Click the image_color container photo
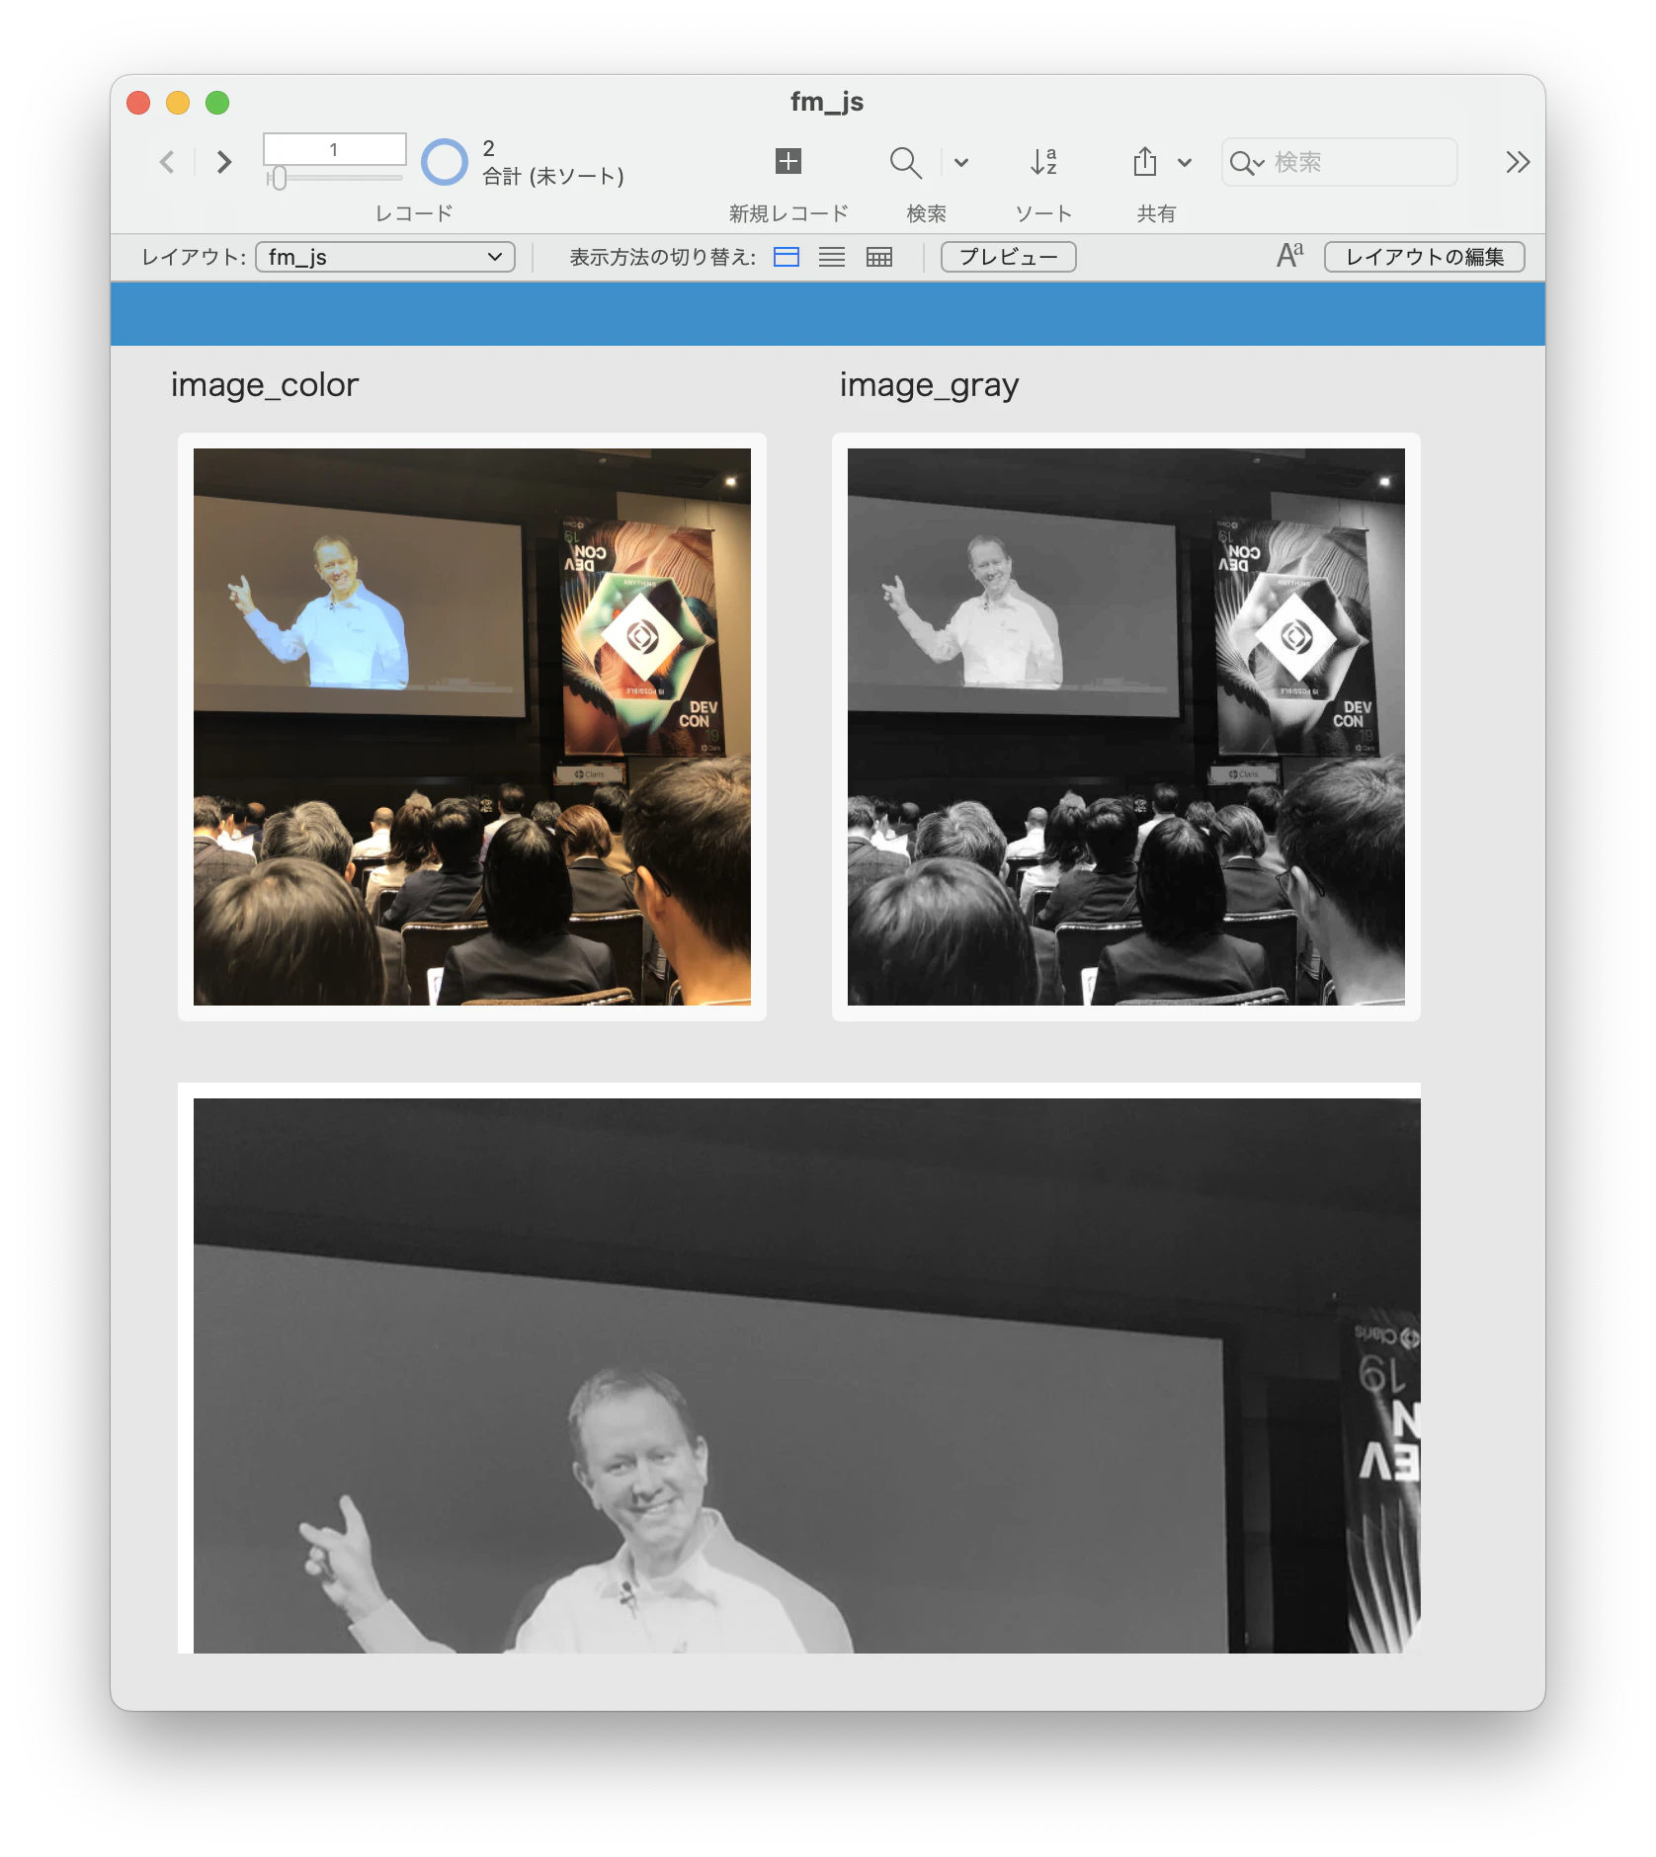This screenshot has width=1656, height=1857. (x=472, y=727)
